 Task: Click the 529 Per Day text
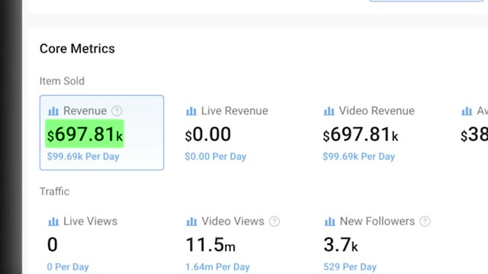pyautogui.click(x=350, y=267)
